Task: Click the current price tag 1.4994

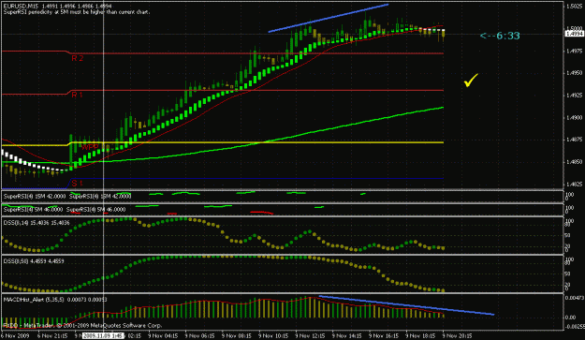Action: click(574, 34)
